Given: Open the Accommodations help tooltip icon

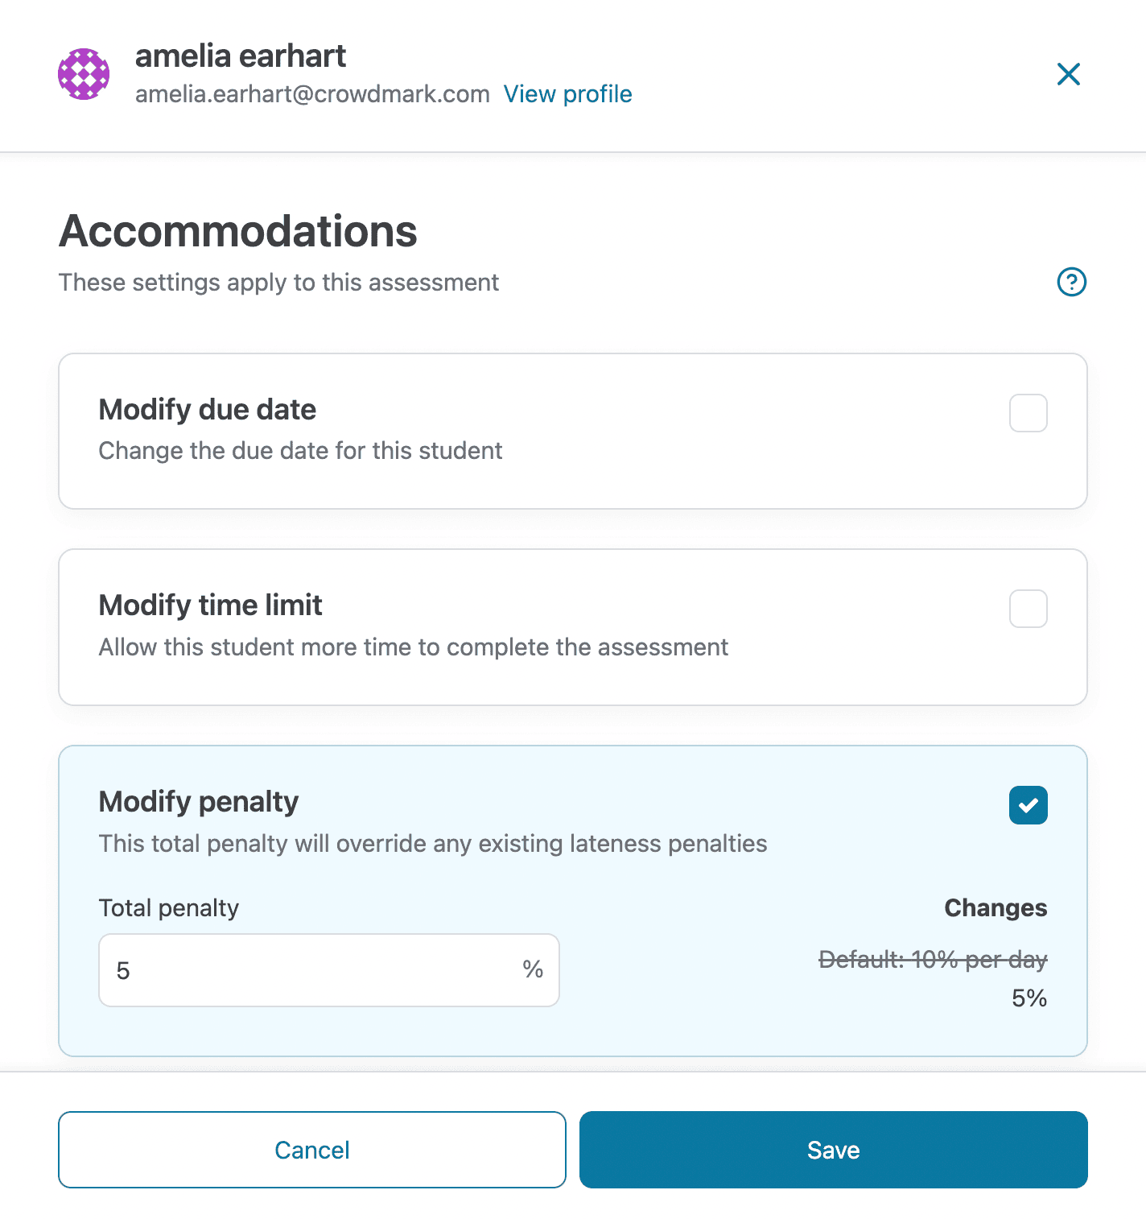Looking at the screenshot, I should 1070,283.
